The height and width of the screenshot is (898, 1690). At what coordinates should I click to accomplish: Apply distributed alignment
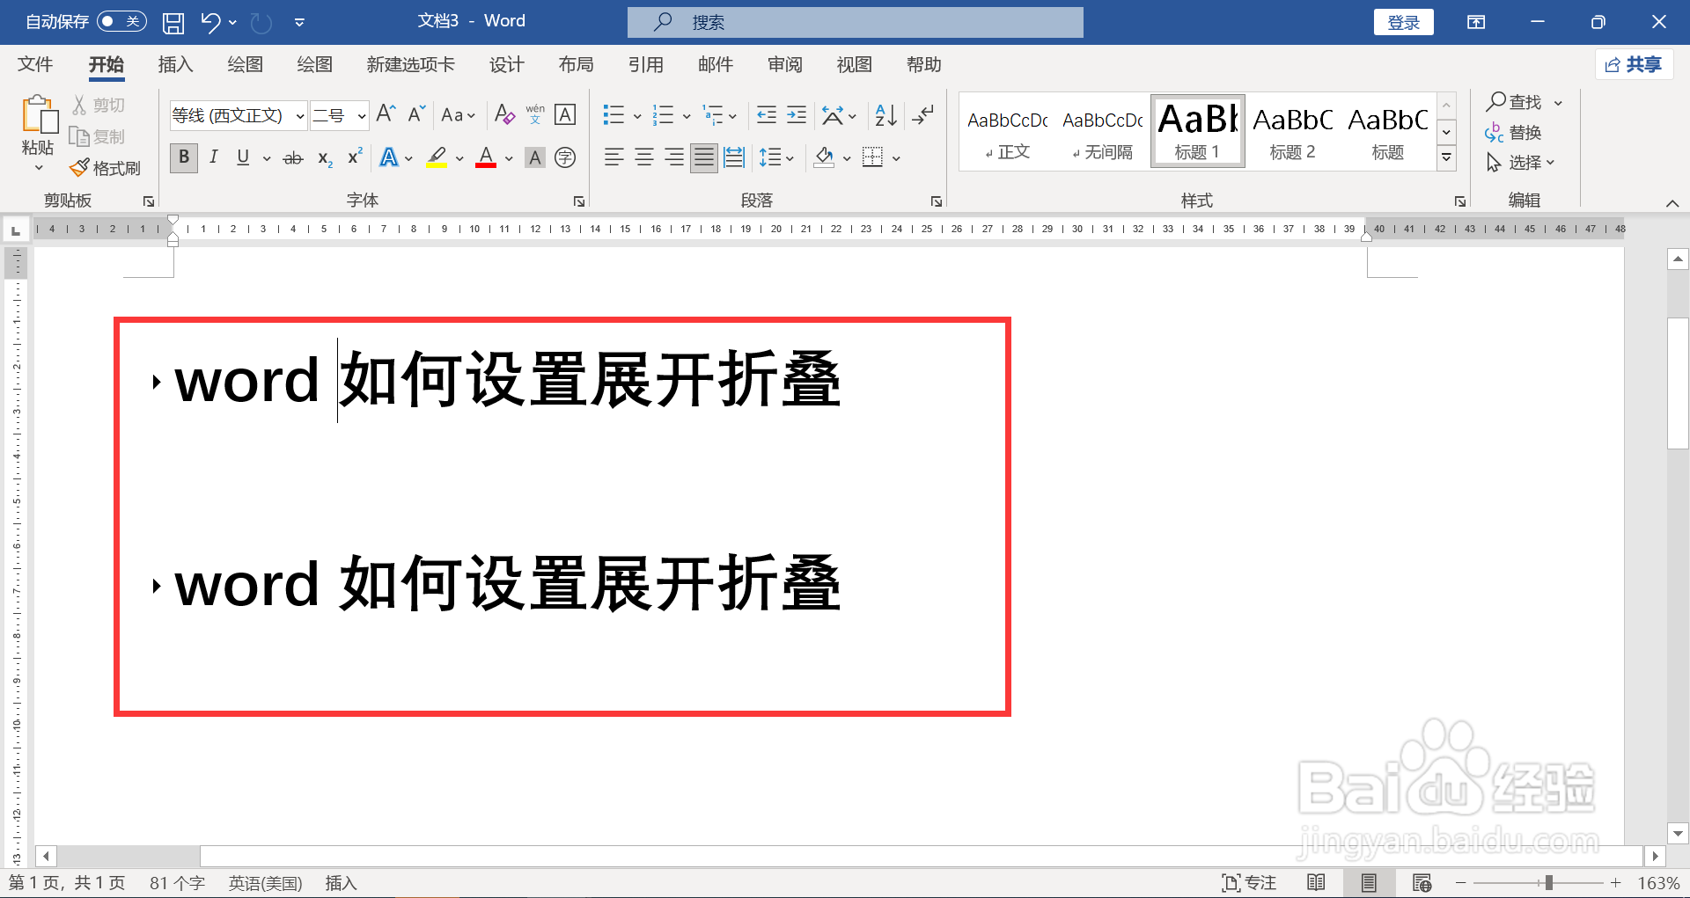[734, 157]
